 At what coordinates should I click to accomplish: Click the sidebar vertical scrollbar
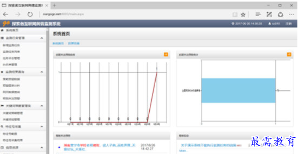click(48, 91)
